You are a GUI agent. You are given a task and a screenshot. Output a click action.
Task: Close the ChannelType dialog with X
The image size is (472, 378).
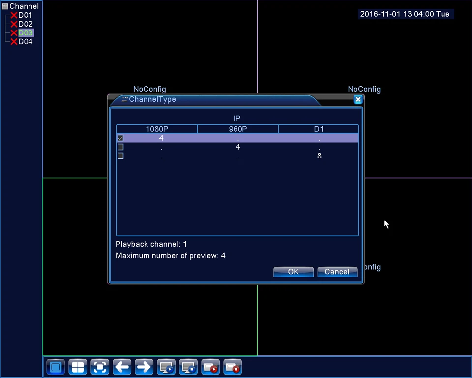point(358,99)
